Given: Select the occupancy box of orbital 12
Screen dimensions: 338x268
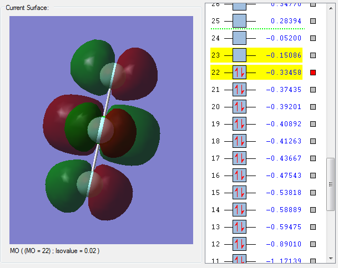Looking at the screenshot, I should click(x=239, y=244).
